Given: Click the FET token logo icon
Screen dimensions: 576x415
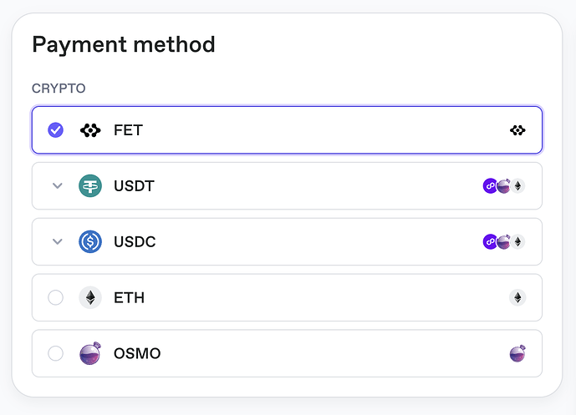Looking at the screenshot, I should pos(90,130).
